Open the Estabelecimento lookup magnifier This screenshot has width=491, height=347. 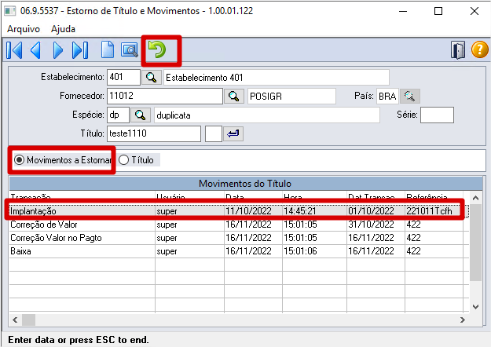152,77
